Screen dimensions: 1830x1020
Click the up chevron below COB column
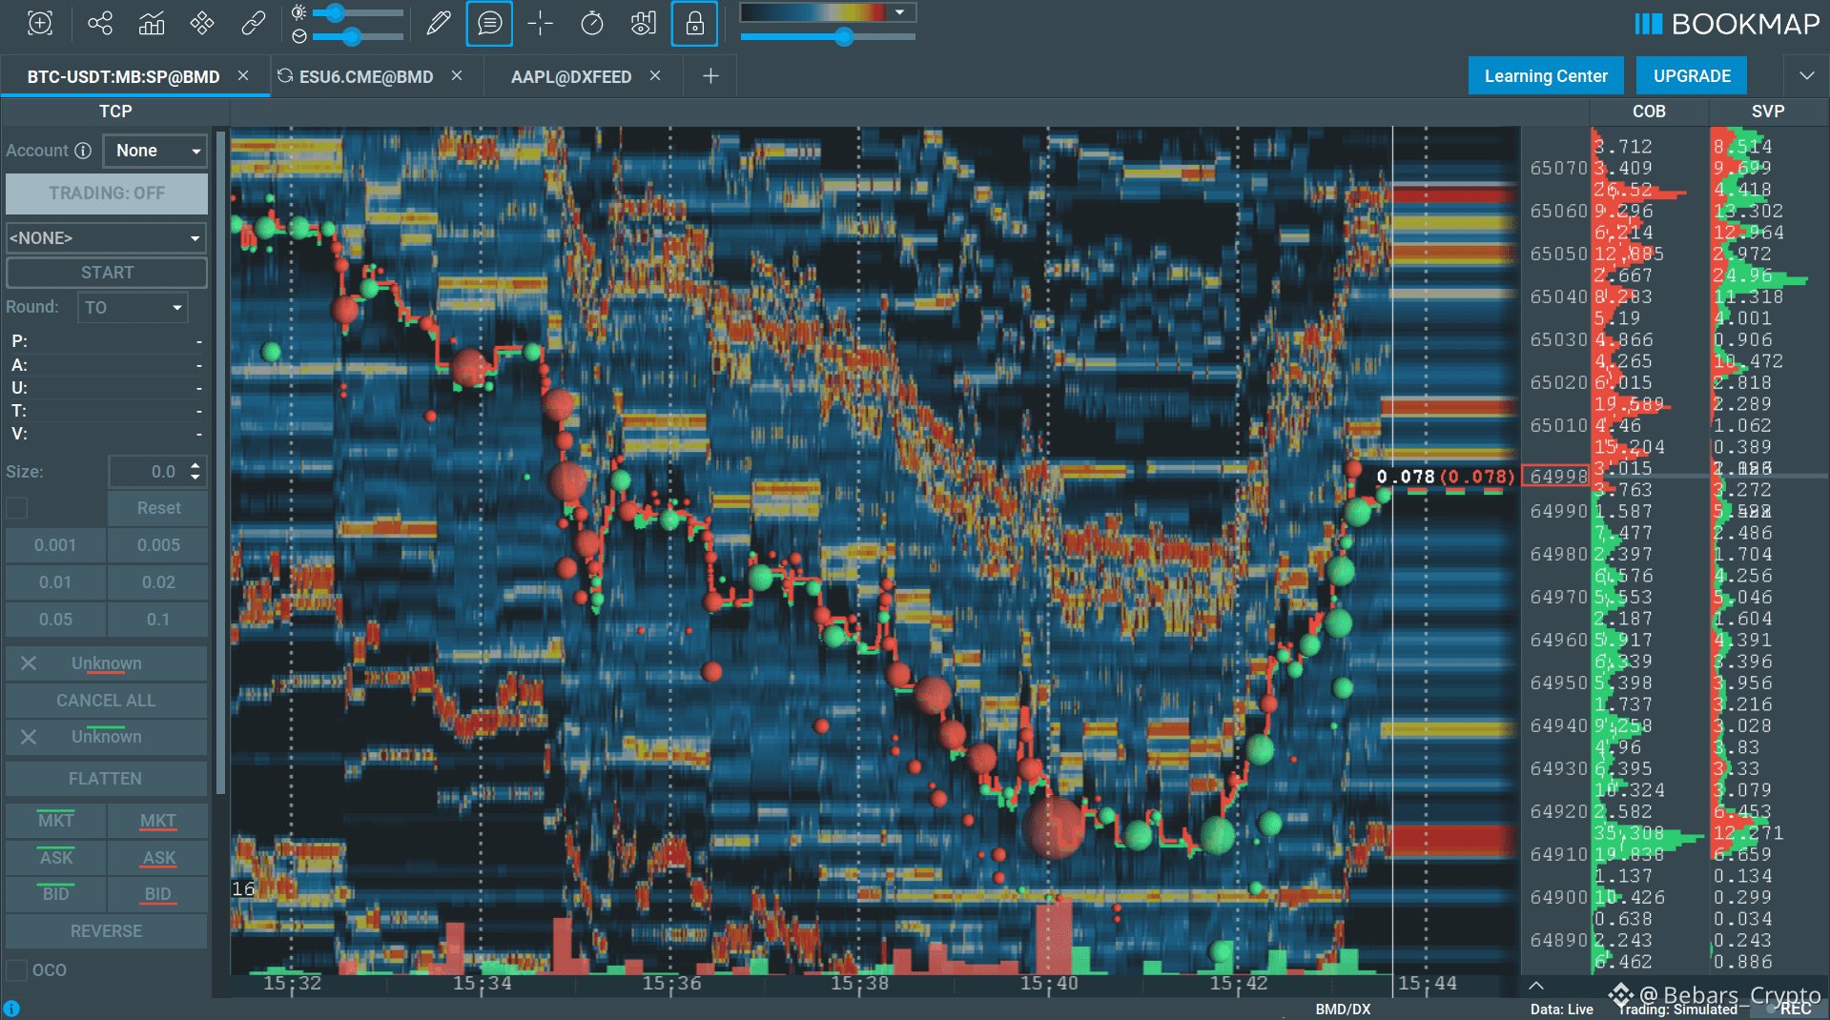coord(1536,985)
